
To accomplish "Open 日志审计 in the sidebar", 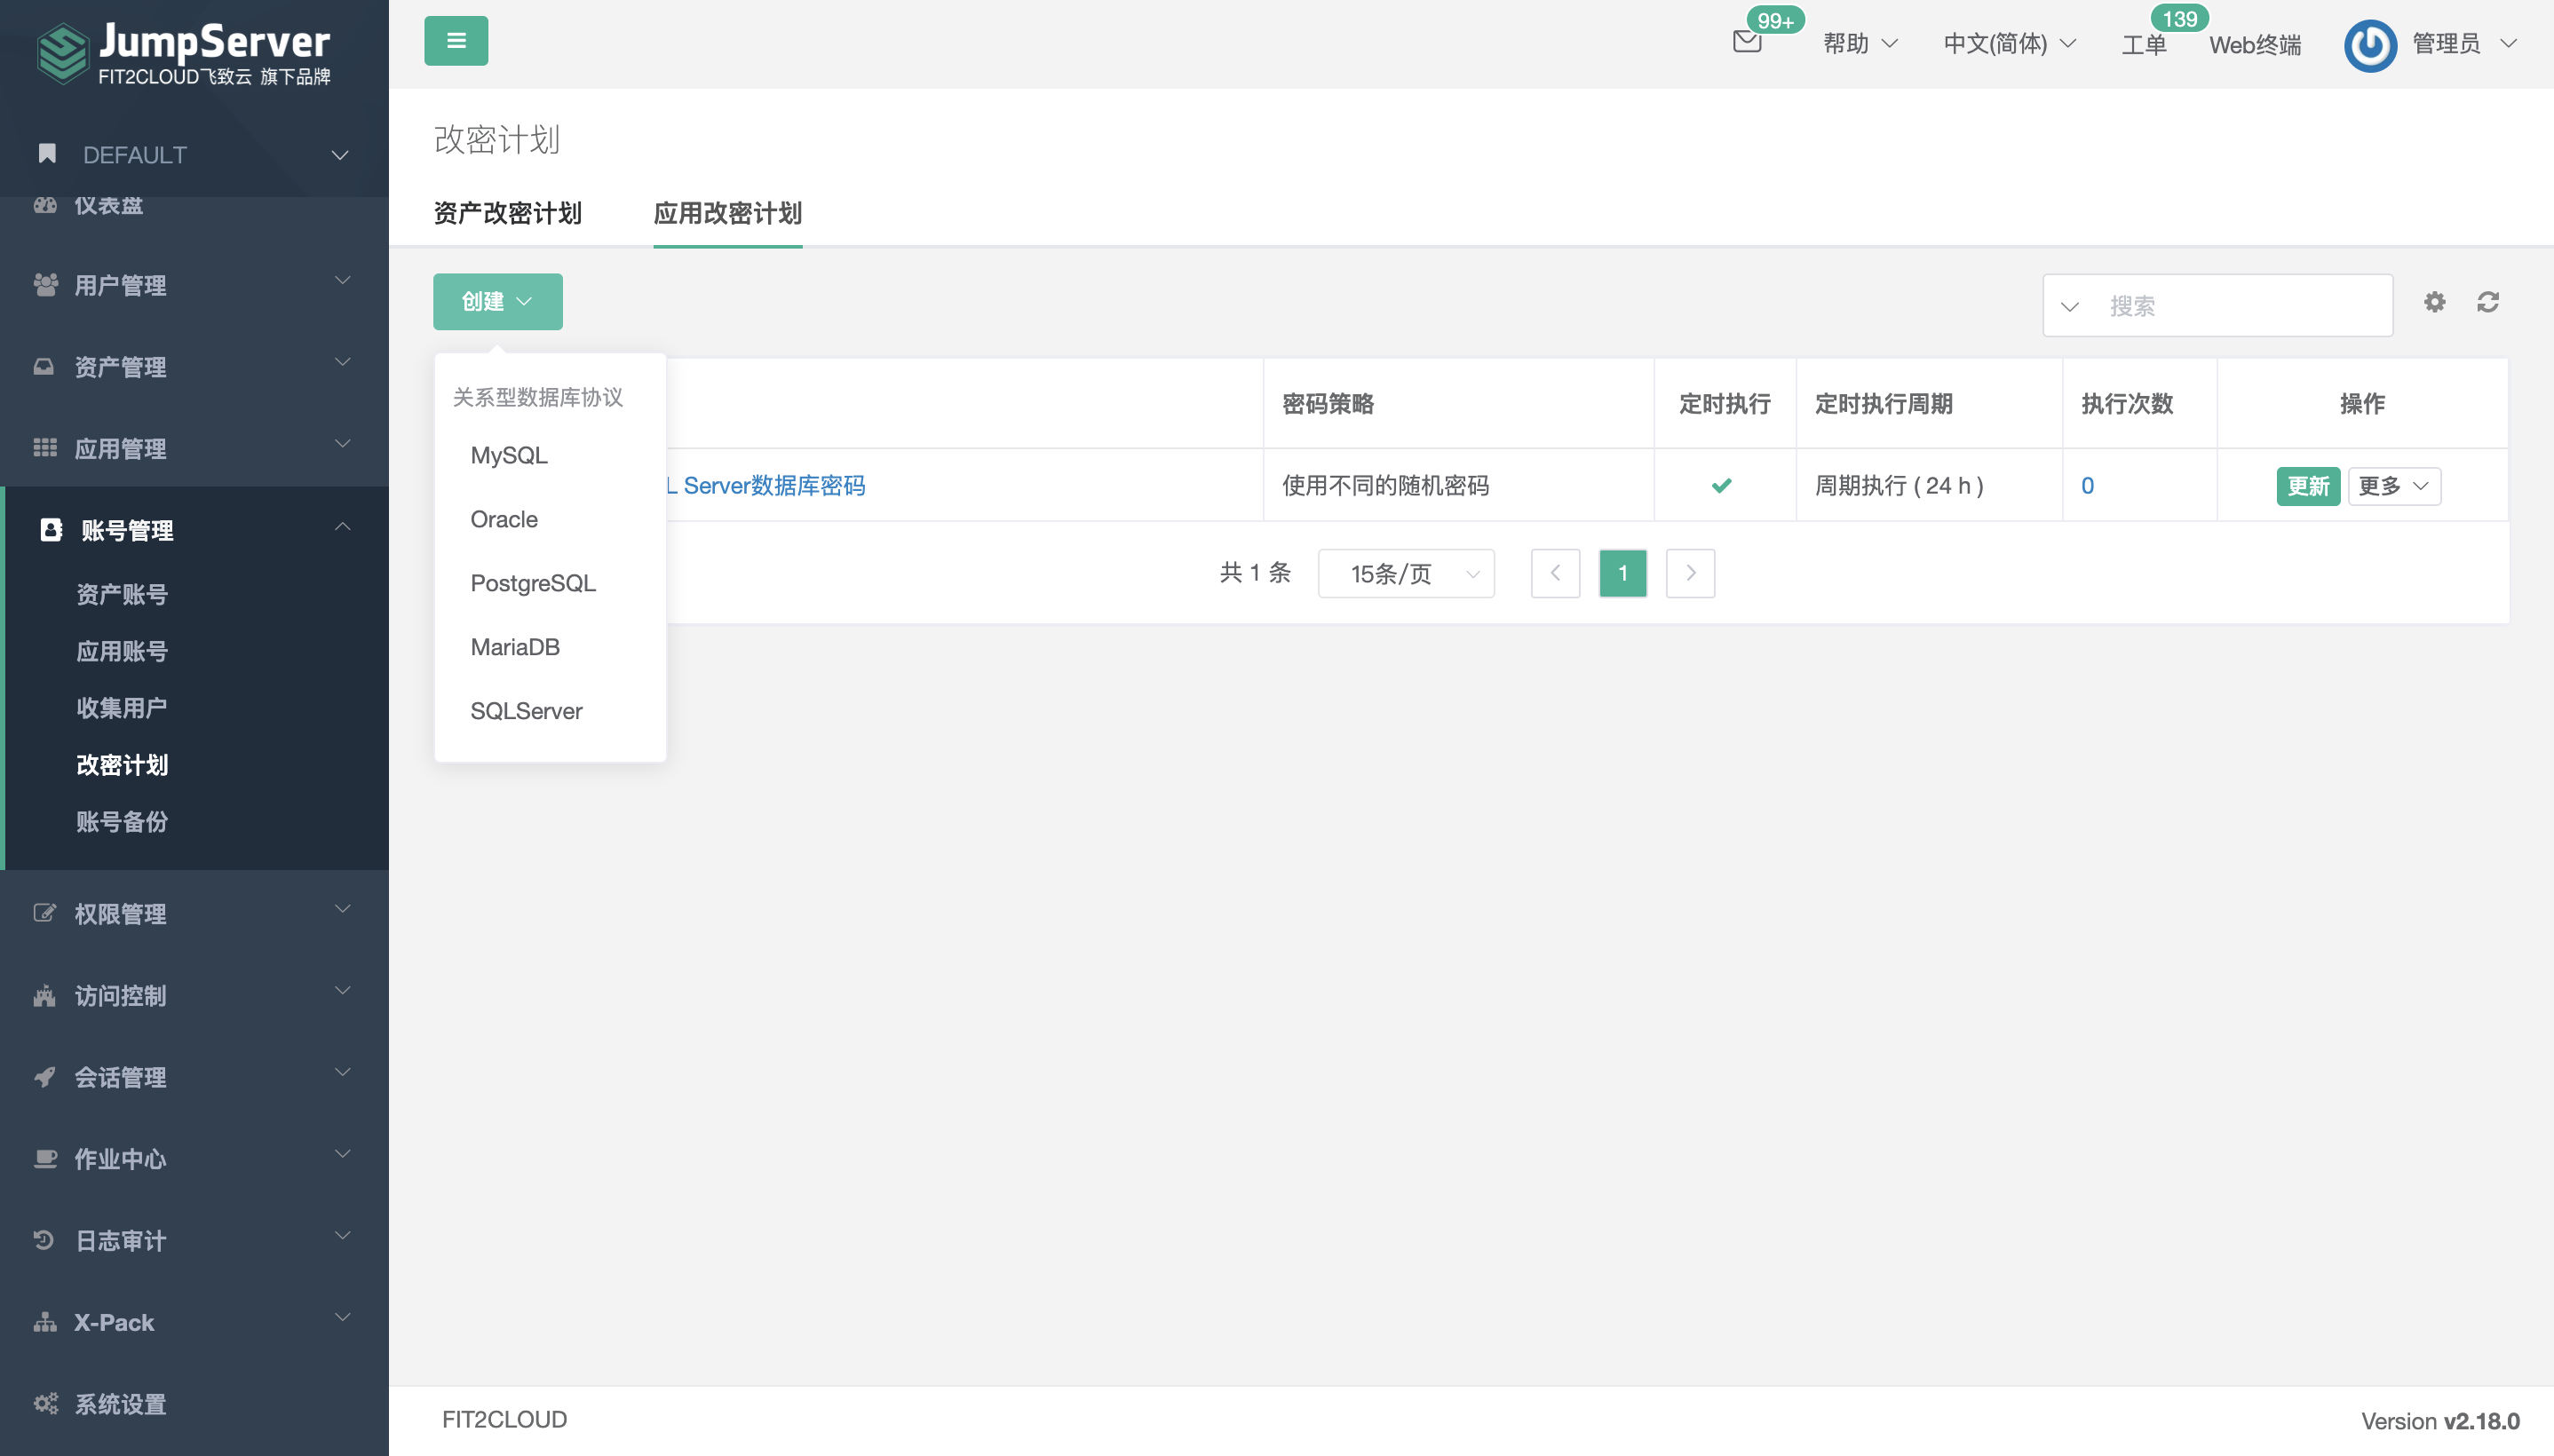I will coord(120,1240).
